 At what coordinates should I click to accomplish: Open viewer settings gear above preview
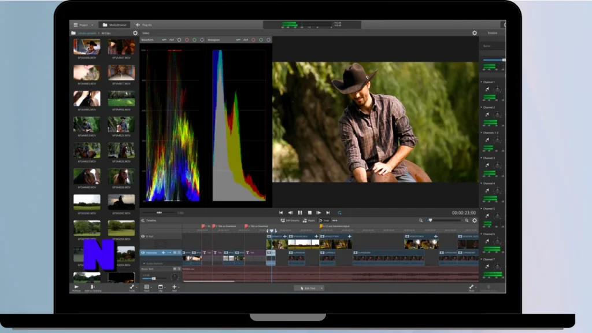point(475,33)
